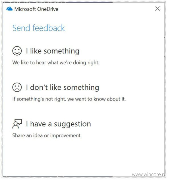Click the OneDrive cloud logo icon
Screen dimensions: 170x180
pos(10,9)
